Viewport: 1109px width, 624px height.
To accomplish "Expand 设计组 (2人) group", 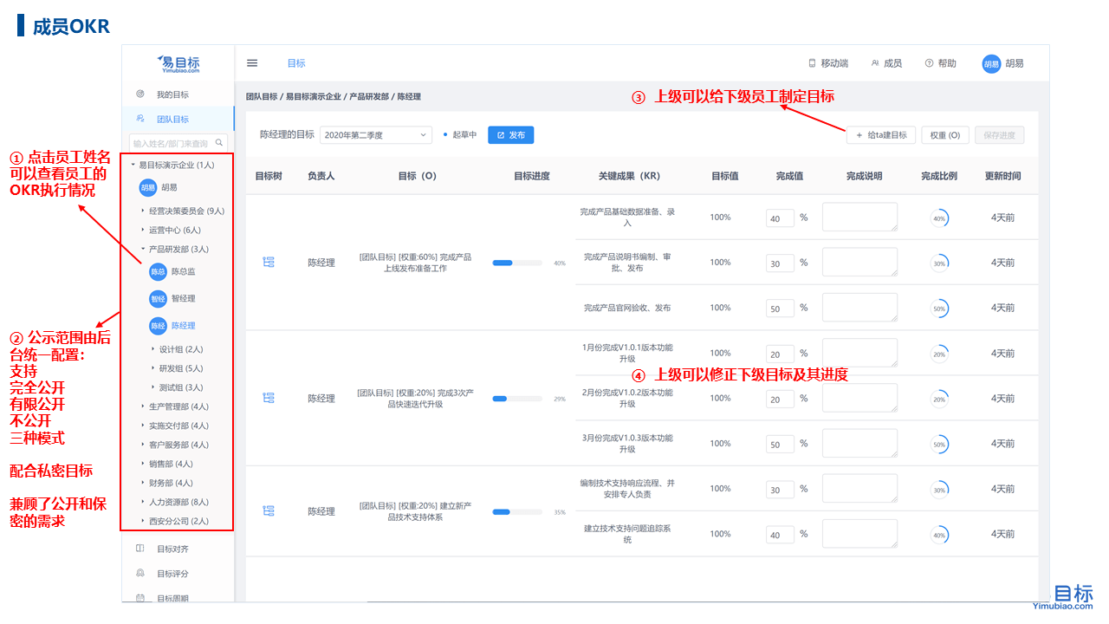I will coord(153,349).
